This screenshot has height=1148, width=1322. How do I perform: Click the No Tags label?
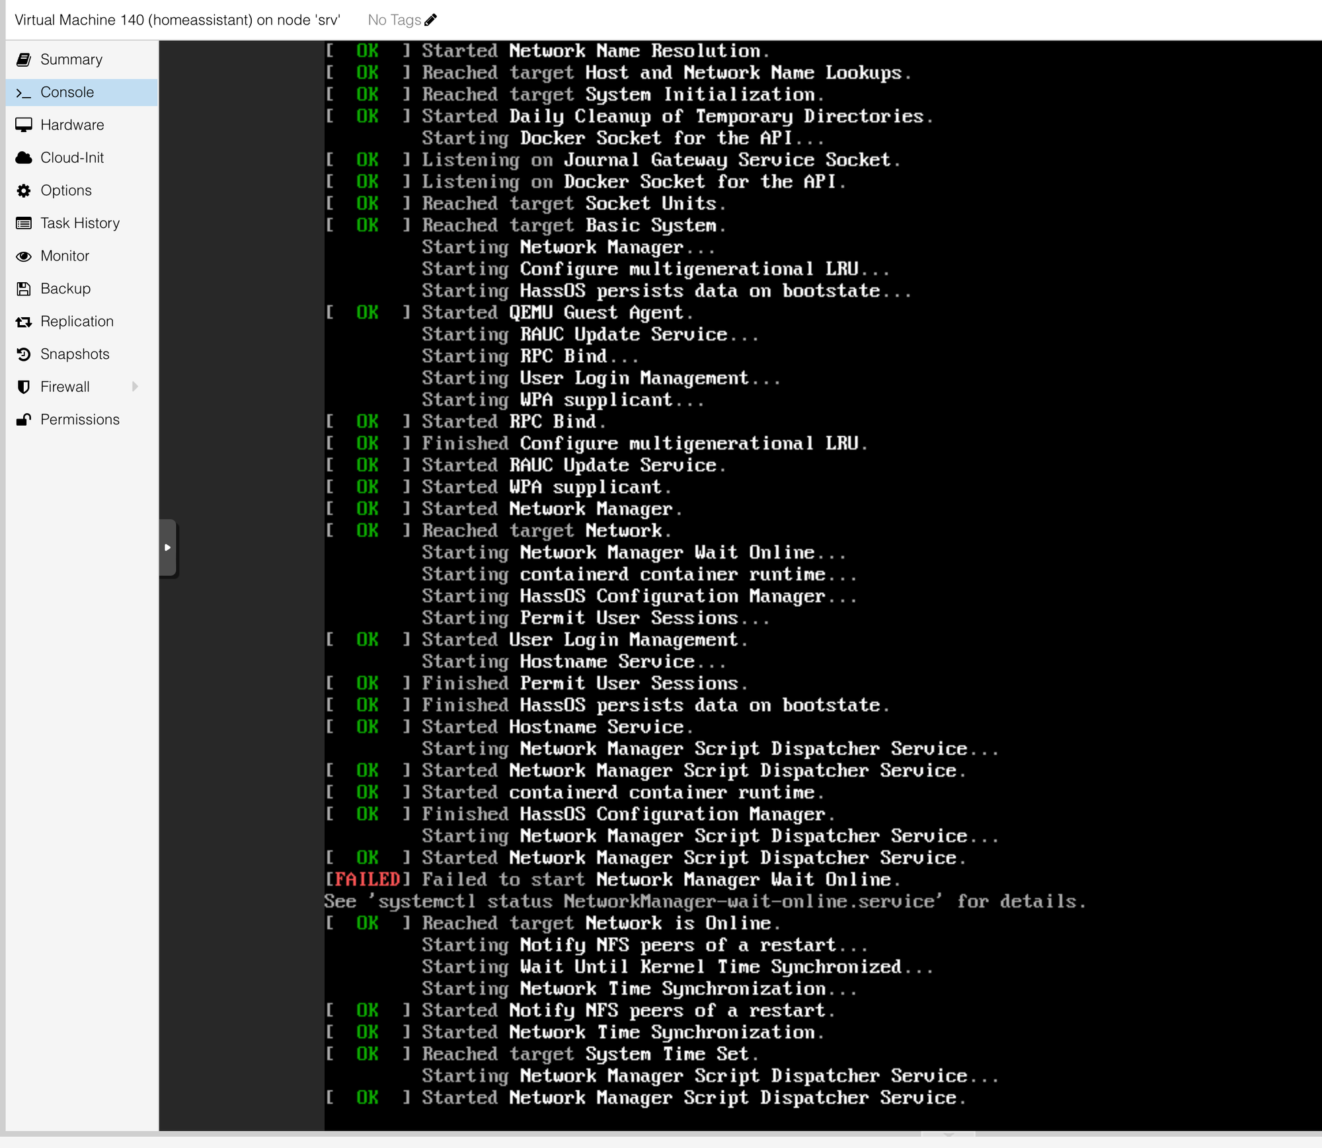(x=395, y=20)
